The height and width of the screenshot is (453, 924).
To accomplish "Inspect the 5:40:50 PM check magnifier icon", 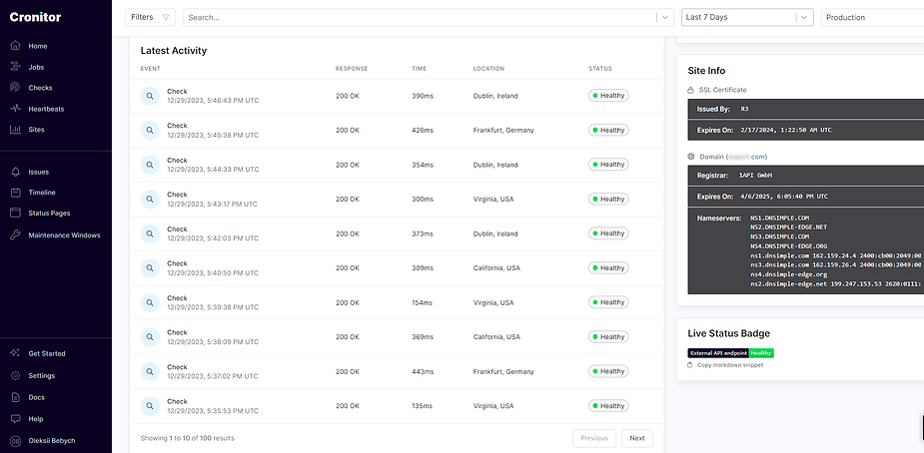I will 150,268.
